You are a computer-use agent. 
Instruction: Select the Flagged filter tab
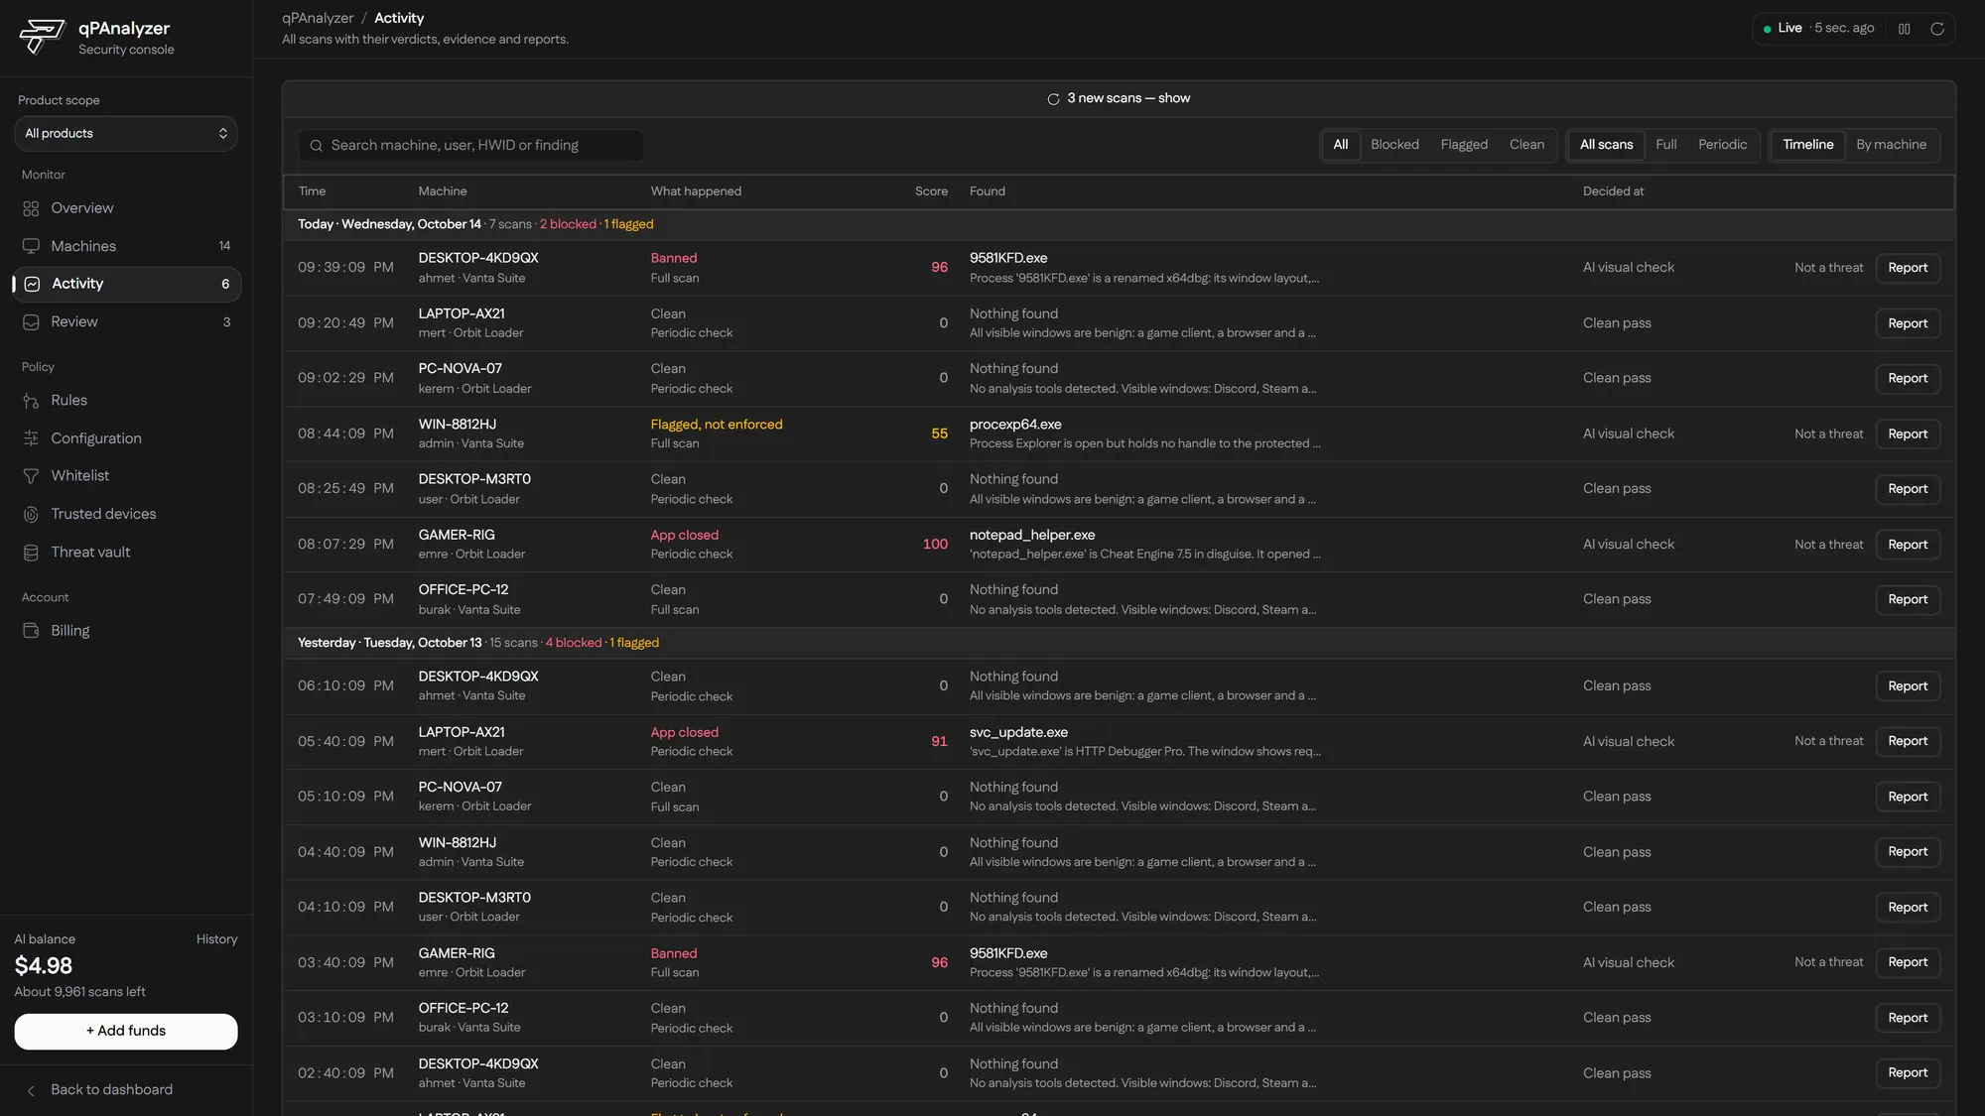point(1464,145)
